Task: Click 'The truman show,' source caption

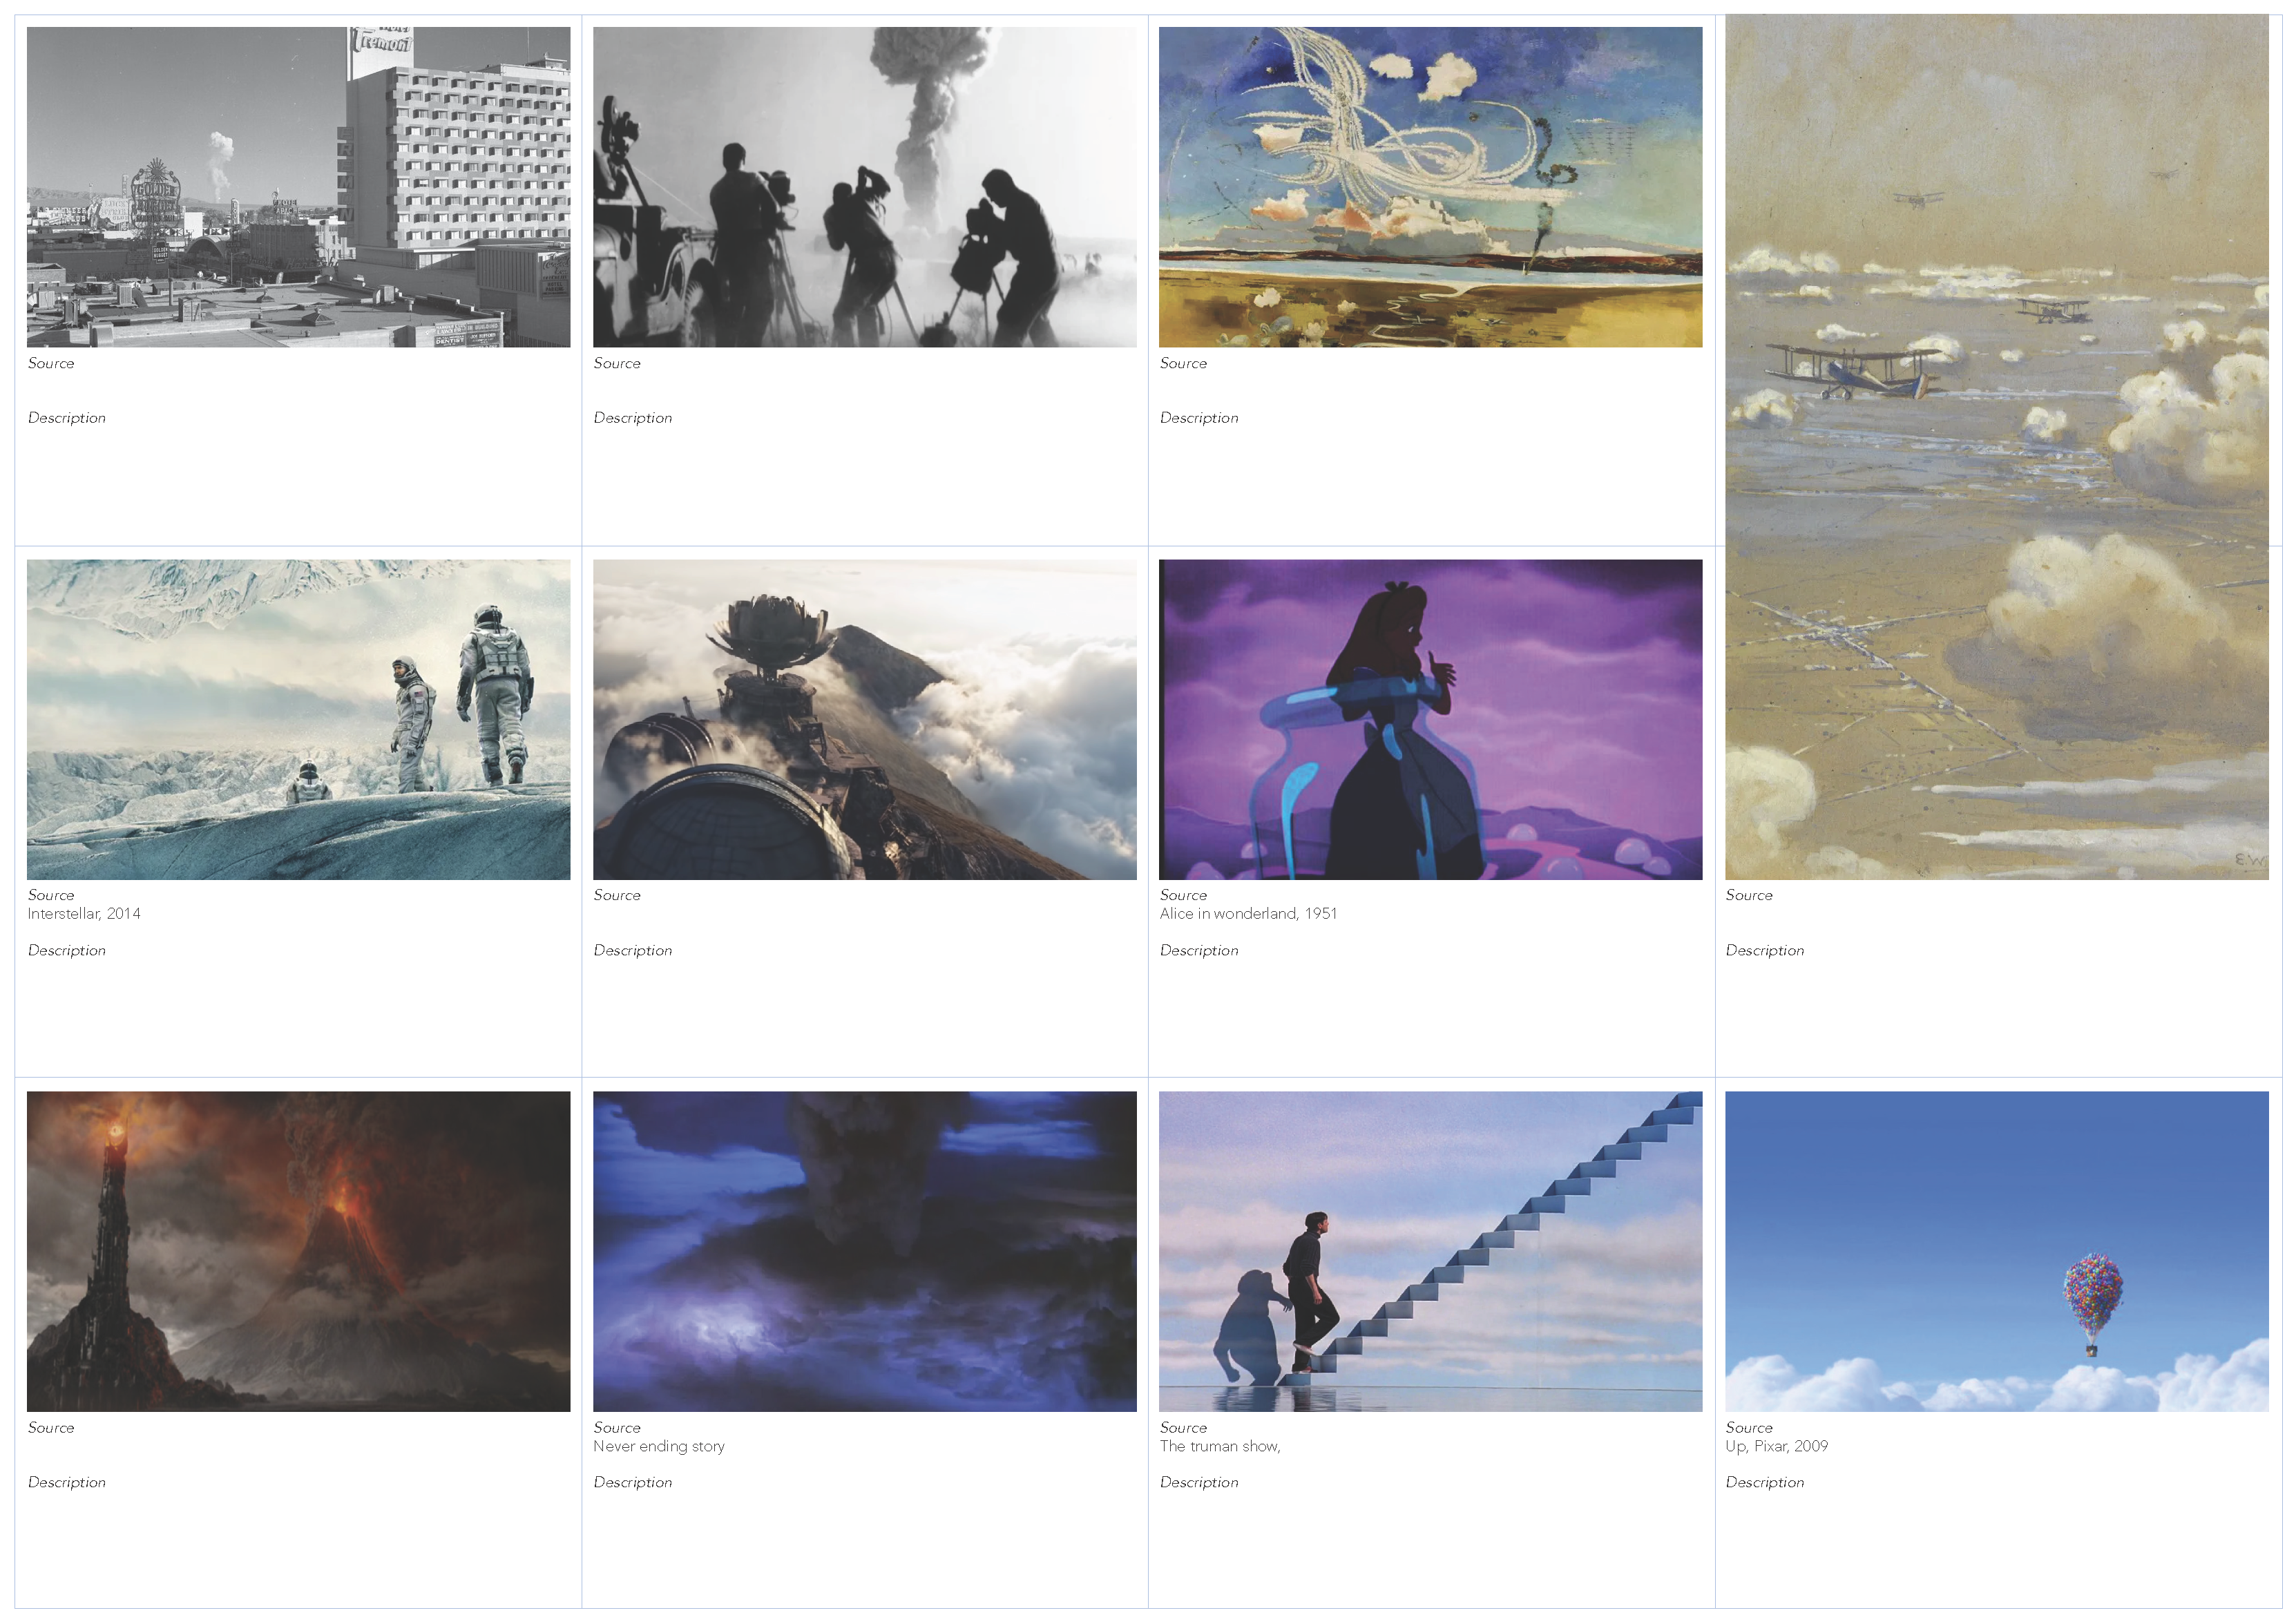Action: click(x=1219, y=1446)
